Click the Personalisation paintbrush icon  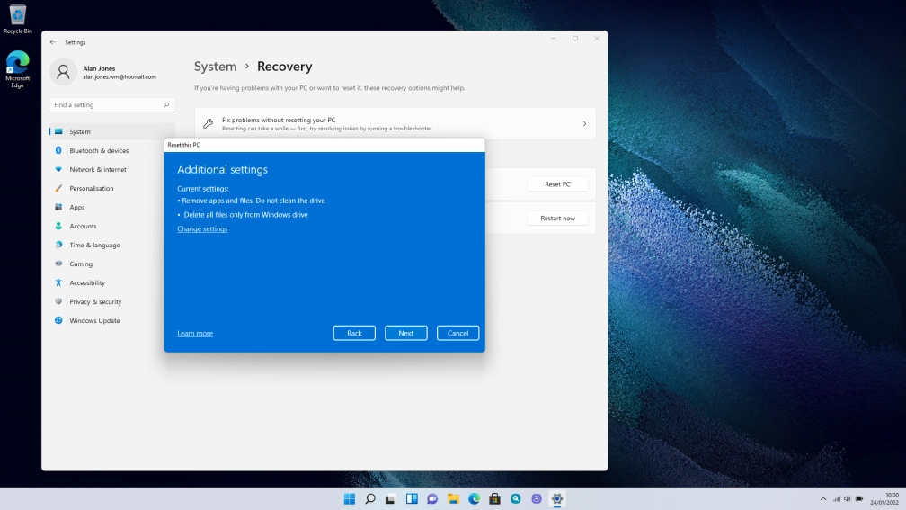point(58,188)
